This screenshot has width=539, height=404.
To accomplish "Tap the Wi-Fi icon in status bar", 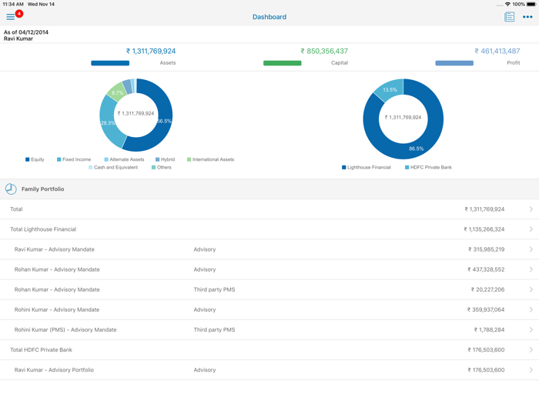I will point(507,4).
